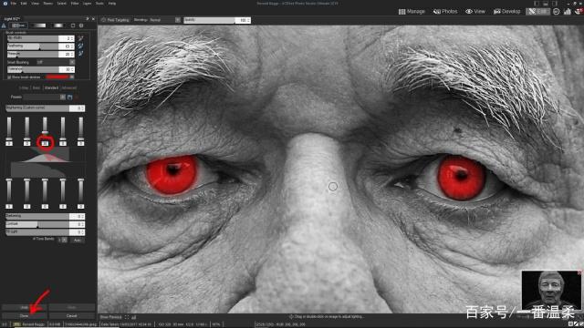
Task: Click the Auto button
Action: [x=77, y=241]
